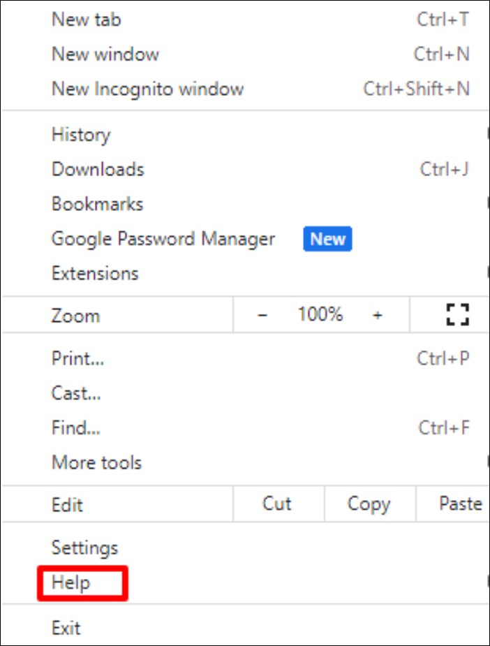Click the zoom in plus button
The width and height of the screenshot is (490, 646).
[377, 315]
